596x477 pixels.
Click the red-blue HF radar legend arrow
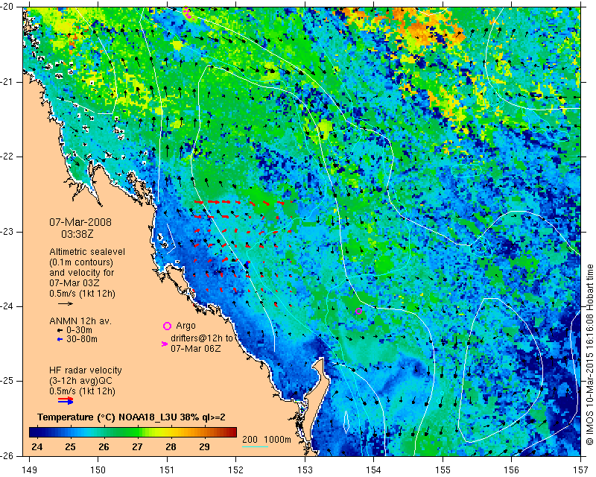tap(66, 400)
